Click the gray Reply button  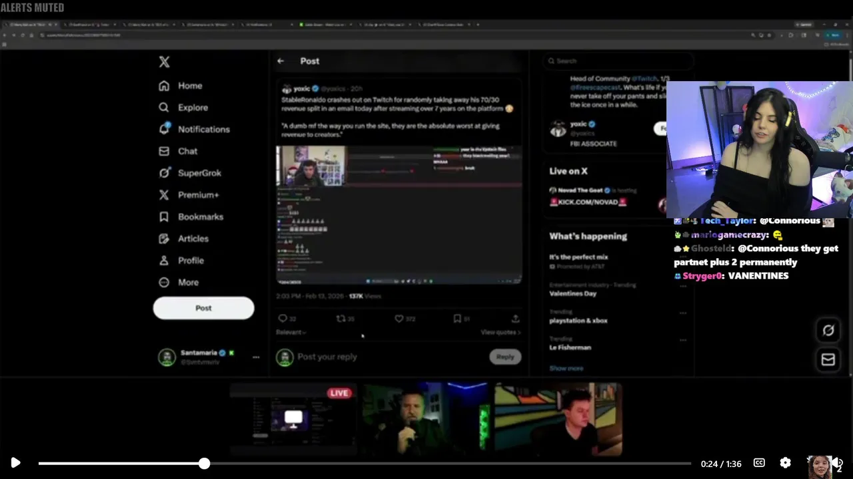[505, 357]
